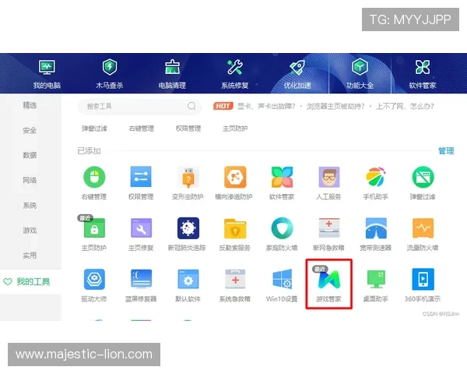Open 我的工具 in sidebar

pos(30,281)
